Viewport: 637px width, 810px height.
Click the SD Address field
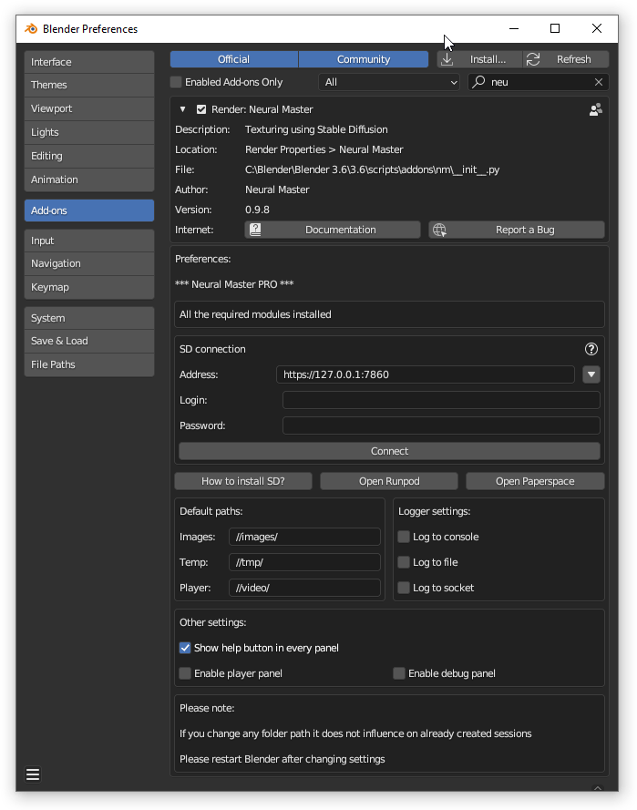pos(426,374)
